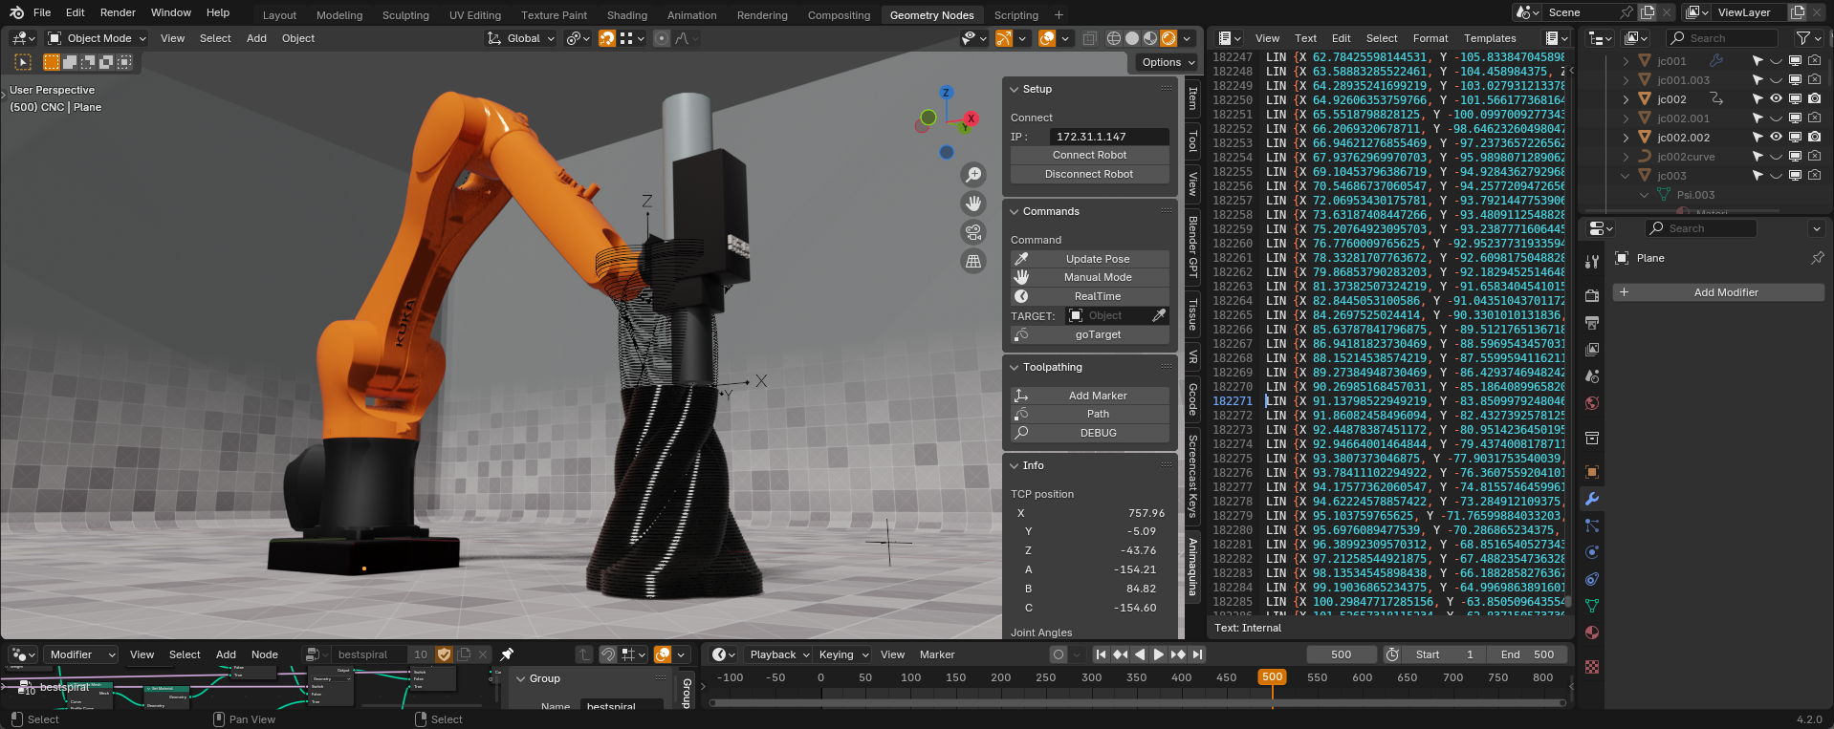Open View Layer properties tab icon
The height and width of the screenshot is (729, 1834).
(1592, 350)
